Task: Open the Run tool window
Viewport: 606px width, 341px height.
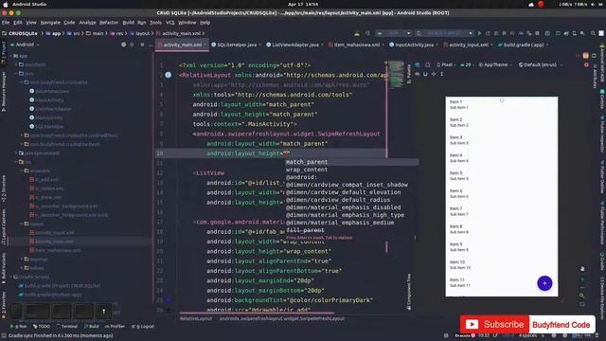Action: point(19,326)
